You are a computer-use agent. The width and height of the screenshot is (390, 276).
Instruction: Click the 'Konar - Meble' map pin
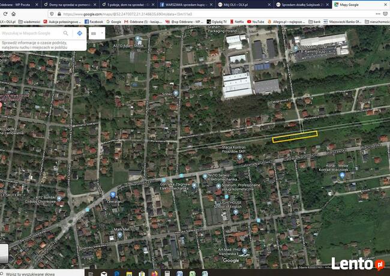tap(342, 175)
